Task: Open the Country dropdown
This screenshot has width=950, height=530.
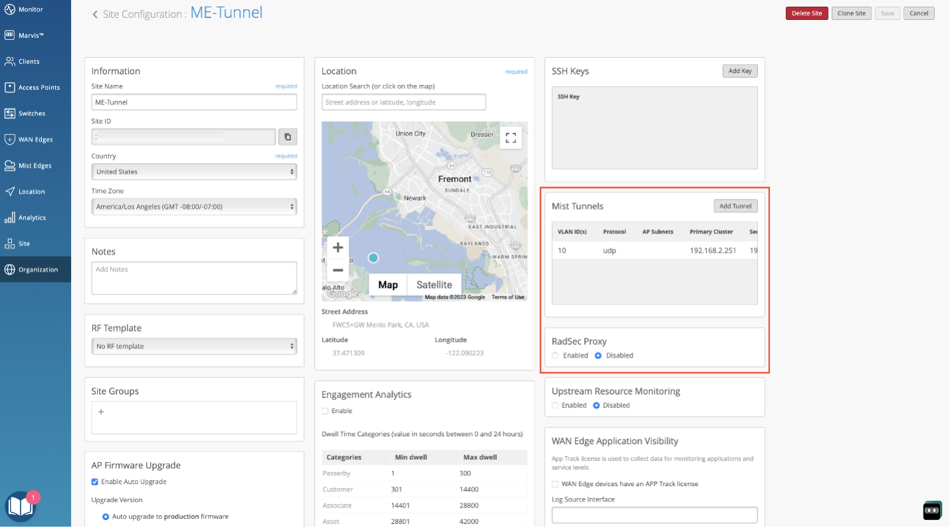Action: 194,172
